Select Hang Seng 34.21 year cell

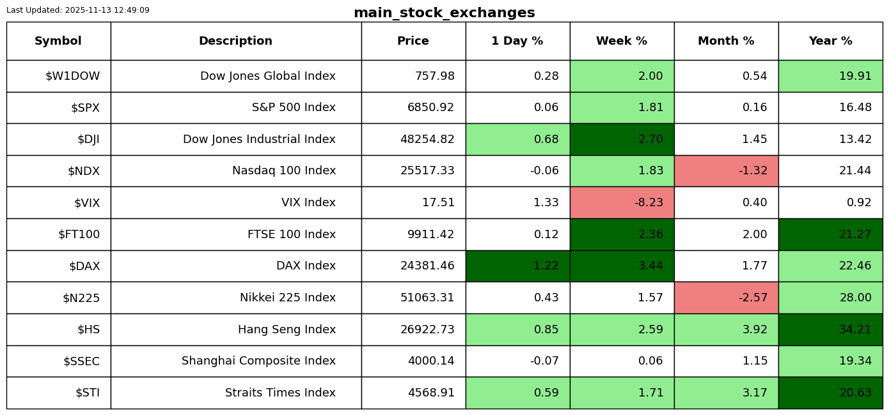(x=830, y=329)
